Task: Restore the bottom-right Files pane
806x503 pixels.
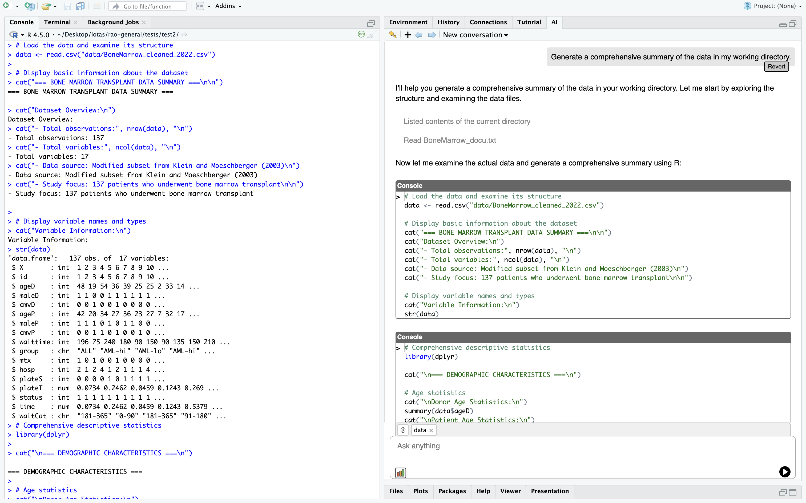Action: point(783,492)
